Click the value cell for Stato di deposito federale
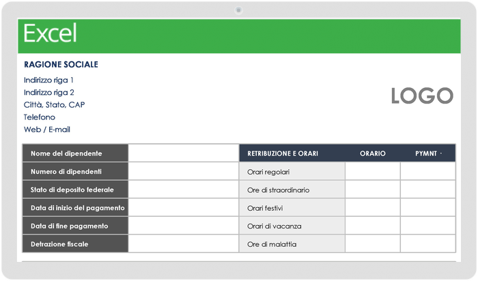The width and height of the screenshot is (478, 281). click(182, 190)
